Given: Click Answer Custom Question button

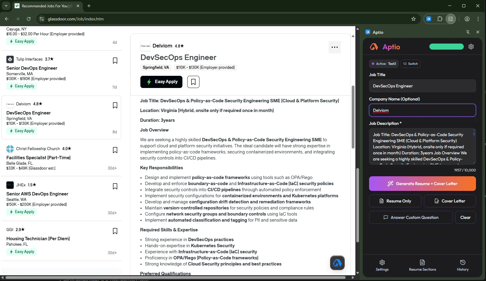Looking at the screenshot, I should tap(411, 217).
